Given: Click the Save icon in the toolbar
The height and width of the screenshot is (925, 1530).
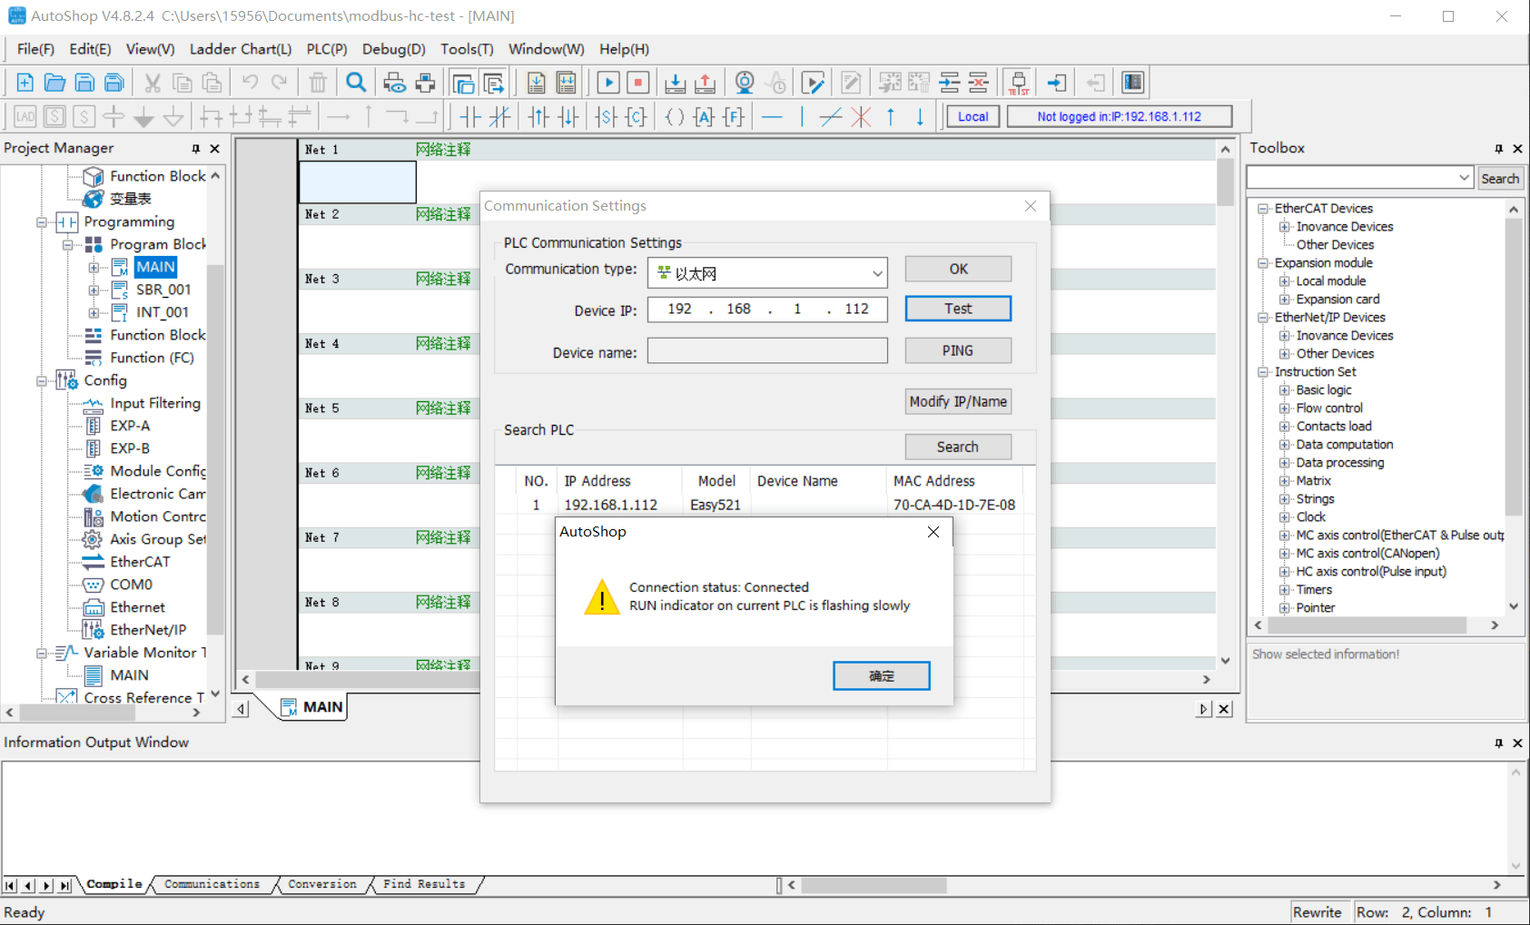Looking at the screenshot, I should coord(84,83).
